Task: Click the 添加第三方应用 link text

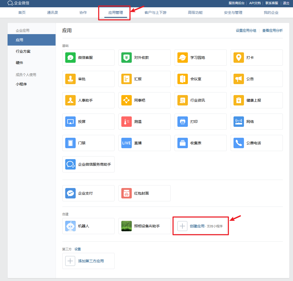Action: (x=91, y=261)
